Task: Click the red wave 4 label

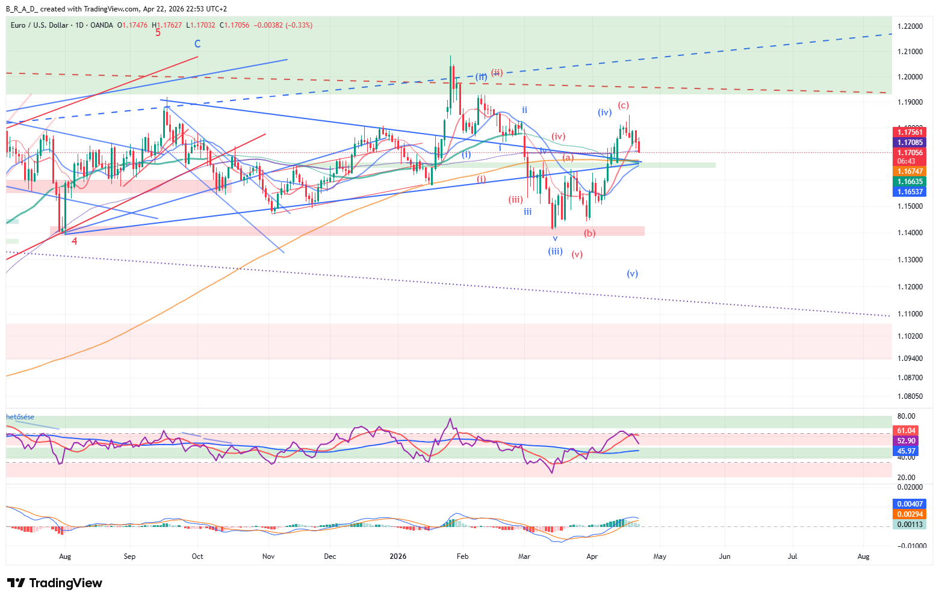Action: [75, 241]
